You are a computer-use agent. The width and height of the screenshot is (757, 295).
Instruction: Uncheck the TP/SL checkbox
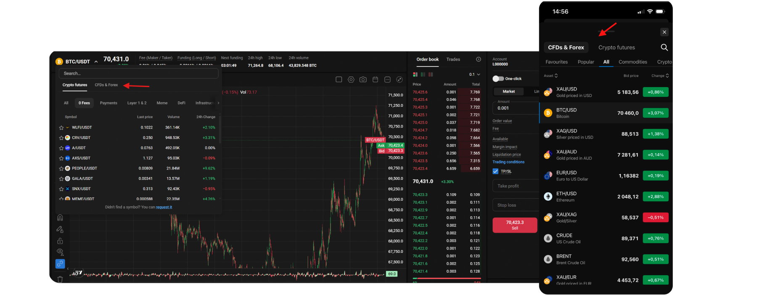click(495, 171)
